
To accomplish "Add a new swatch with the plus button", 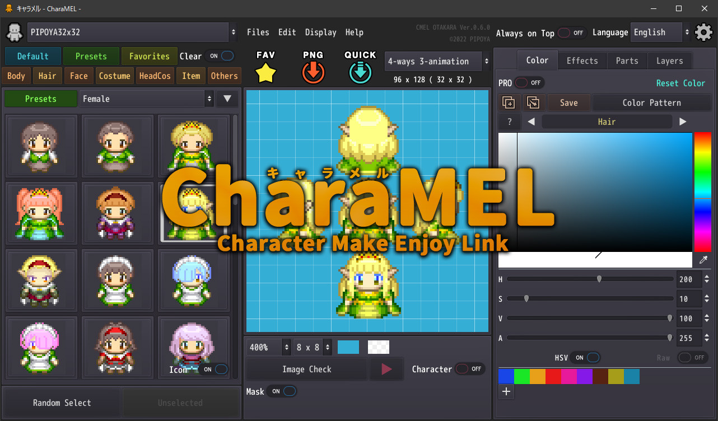I will click(506, 392).
